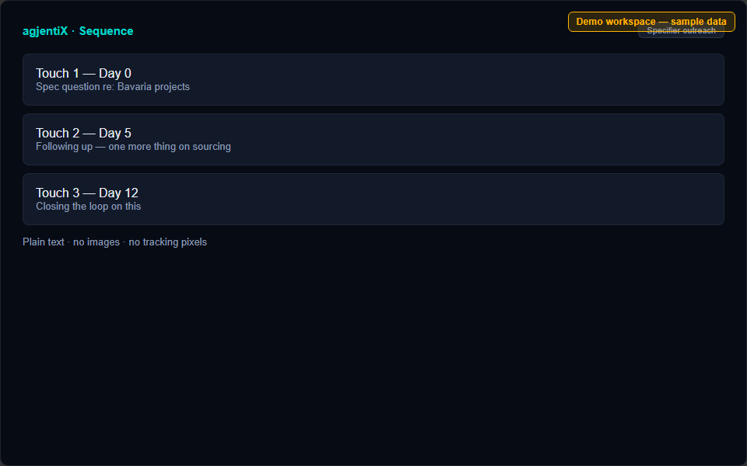747x466 pixels.
Task: Click the Day 5 text in Touch 2
Action: [x=115, y=133]
